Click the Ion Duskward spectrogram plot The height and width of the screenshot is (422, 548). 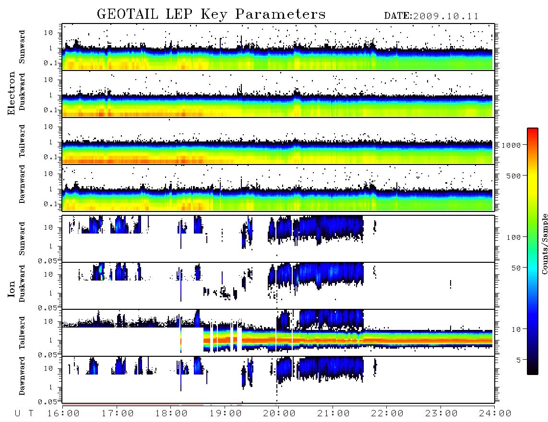278,286
